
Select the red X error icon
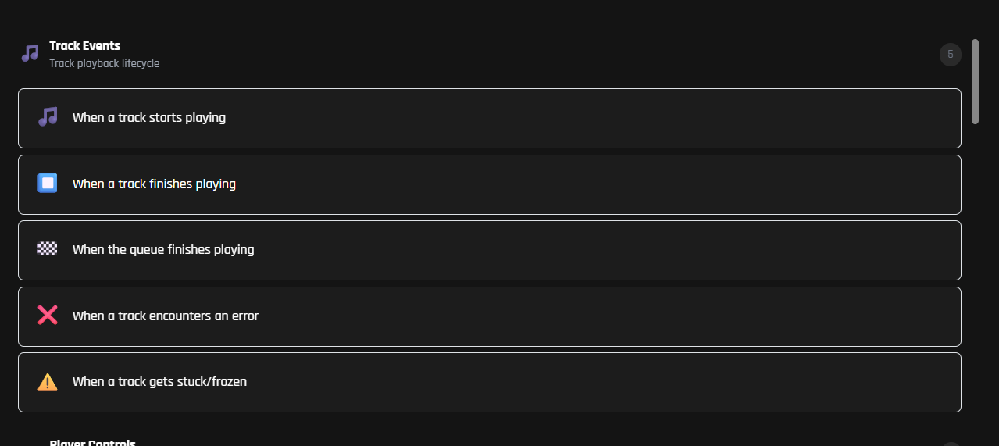coord(48,316)
